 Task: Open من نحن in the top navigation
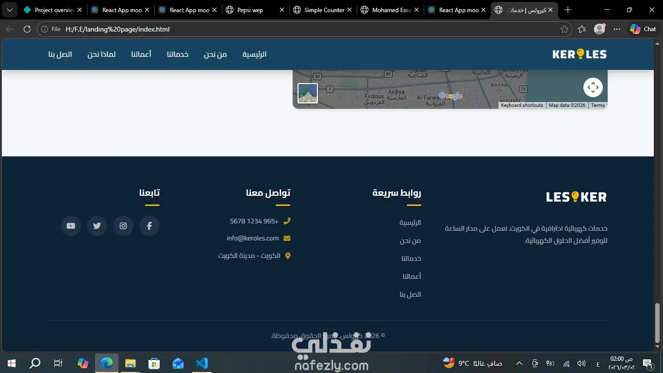(x=215, y=54)
